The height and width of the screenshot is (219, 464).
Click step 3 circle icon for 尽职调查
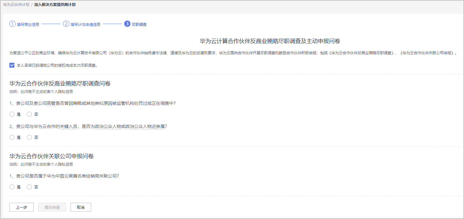[127, 24]
